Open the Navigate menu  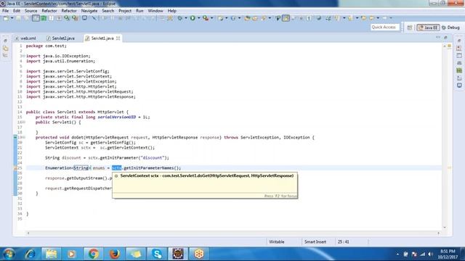click(x=89, y=11)
